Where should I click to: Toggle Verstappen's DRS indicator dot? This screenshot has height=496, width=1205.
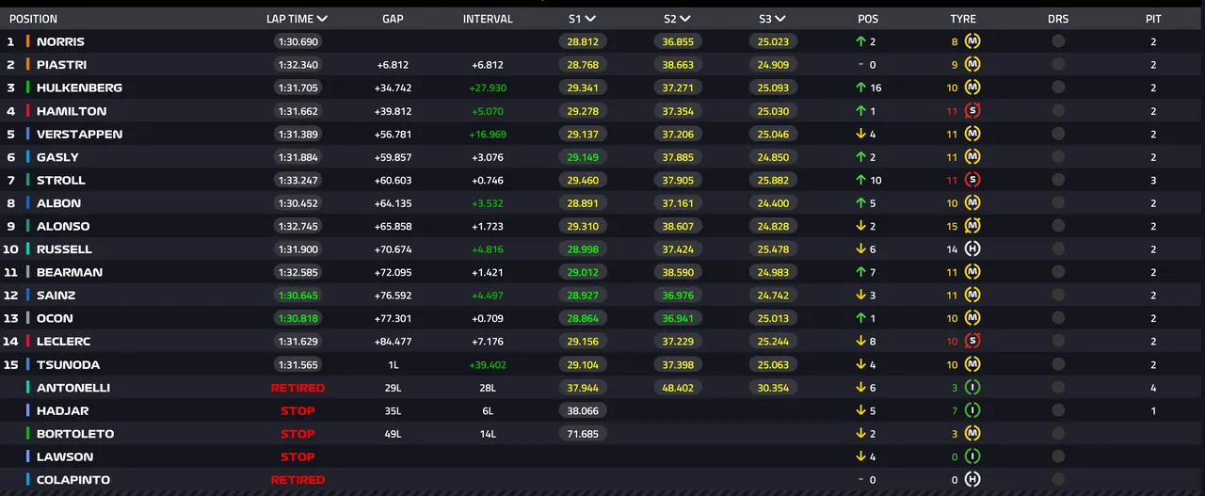[x=1058, y=134]
